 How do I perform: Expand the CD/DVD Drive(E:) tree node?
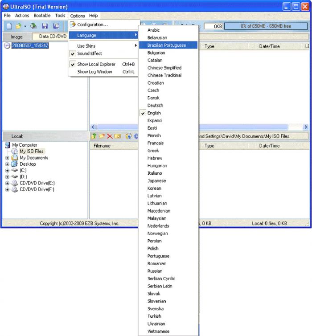tap(7, 183)
